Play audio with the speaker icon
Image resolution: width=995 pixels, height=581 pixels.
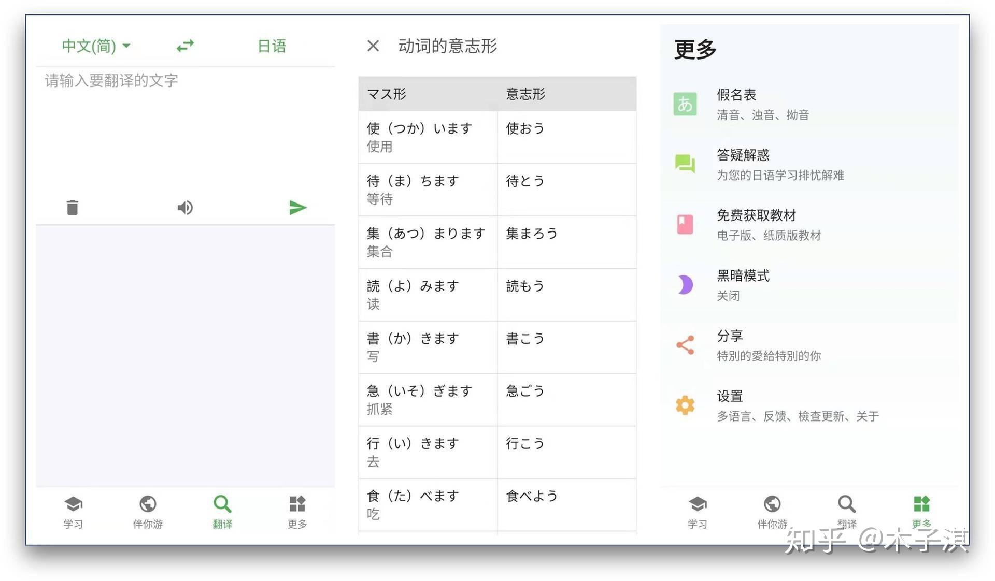pyautogui.click(x=185, y=208)
